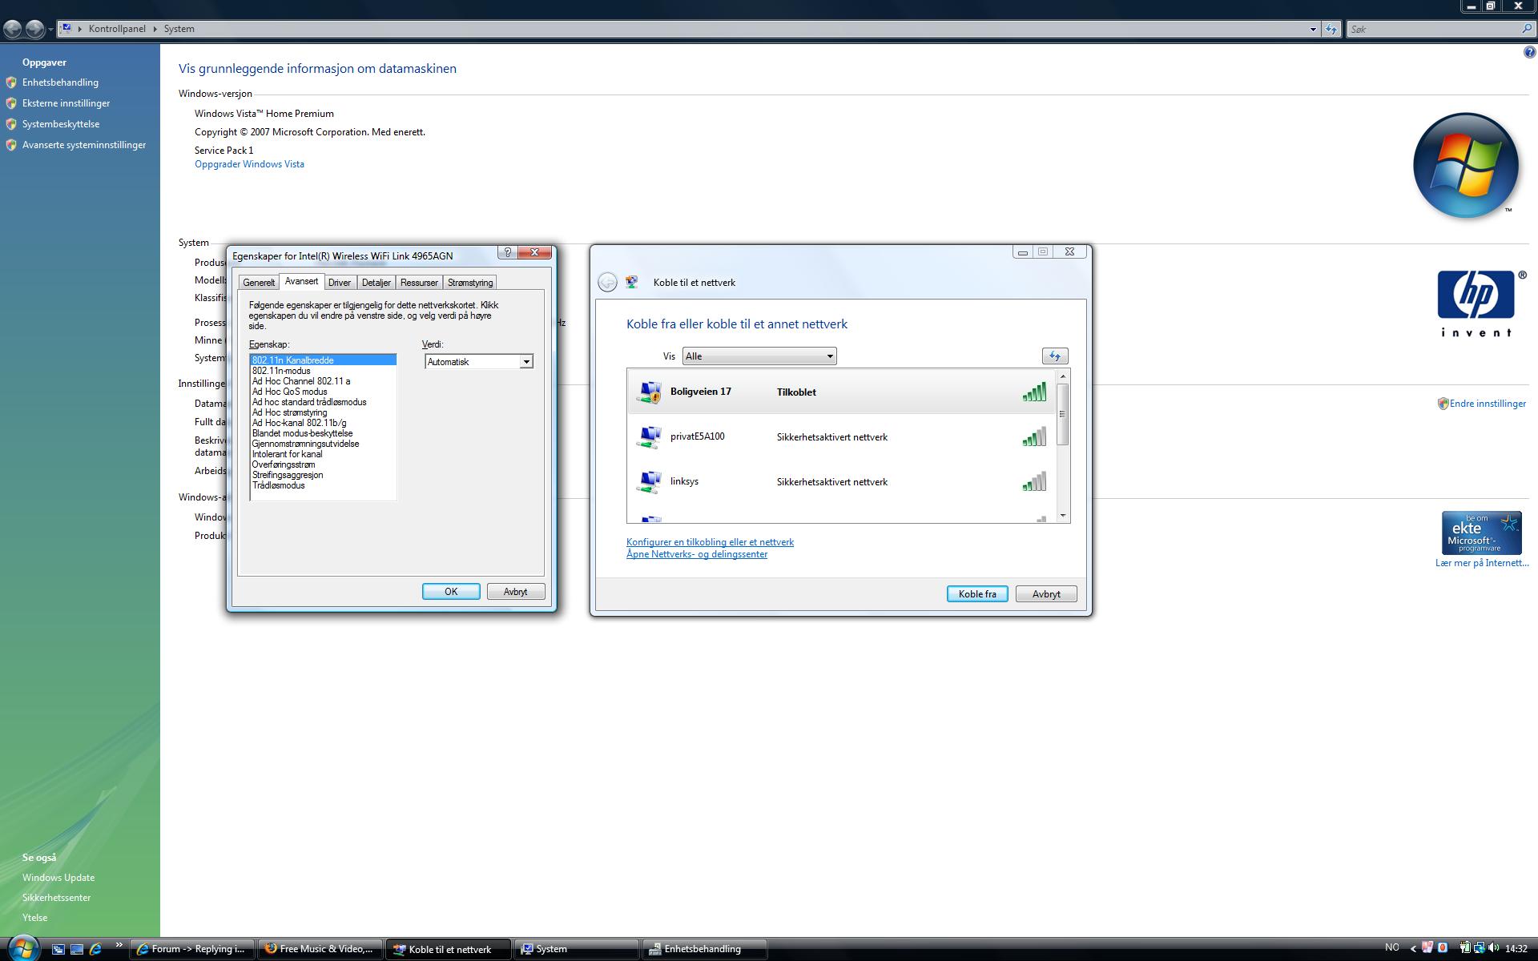Click the shield icon beside Enhetsbehandling
This screenshot has height=961, width=1538.
11,82
